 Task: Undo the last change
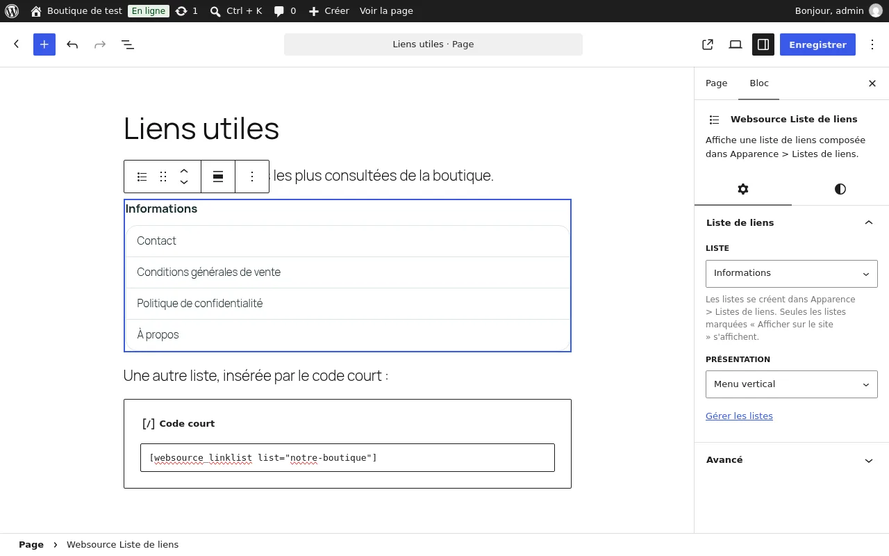(72, 44)
